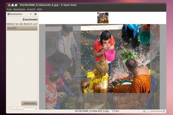The height and width of the screenshot is (115, 173).
Task: Open the Foto menu
Action: [x=9, y=9]
